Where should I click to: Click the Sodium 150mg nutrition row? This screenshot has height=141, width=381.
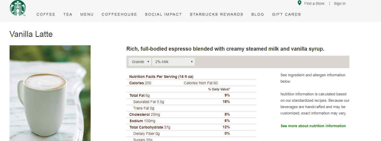191,121
